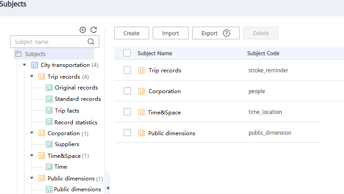344x194 pixels.
Task: Select Original records in tree
Action: [76, 88]
